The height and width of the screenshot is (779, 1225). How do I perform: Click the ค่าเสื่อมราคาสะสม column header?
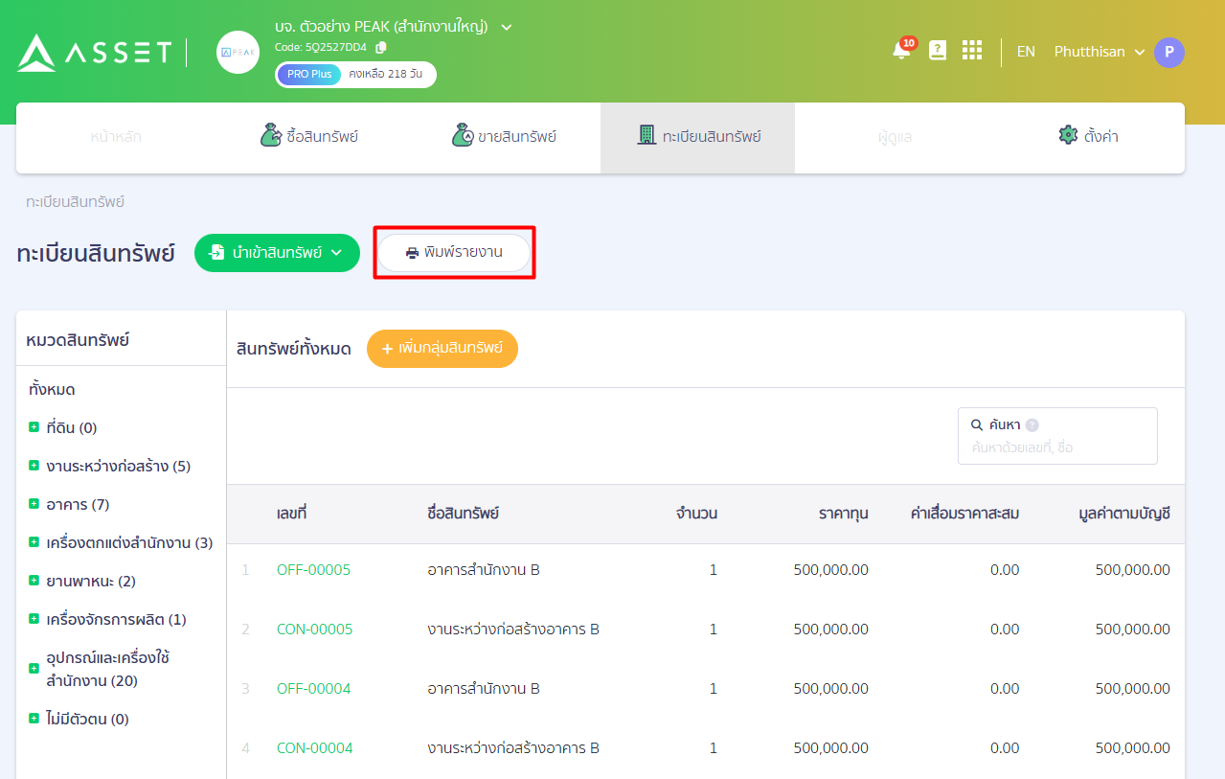click(x=964, y=514)
